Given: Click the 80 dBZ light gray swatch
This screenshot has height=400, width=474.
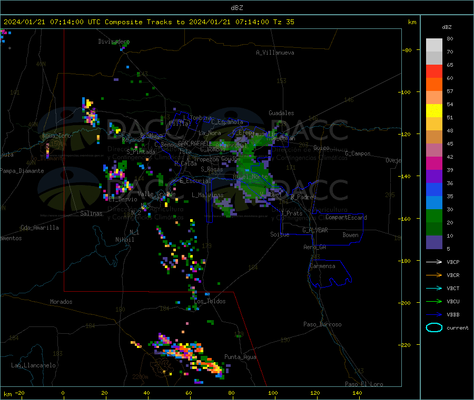Looking at the screenshot, I should [434, 45].
